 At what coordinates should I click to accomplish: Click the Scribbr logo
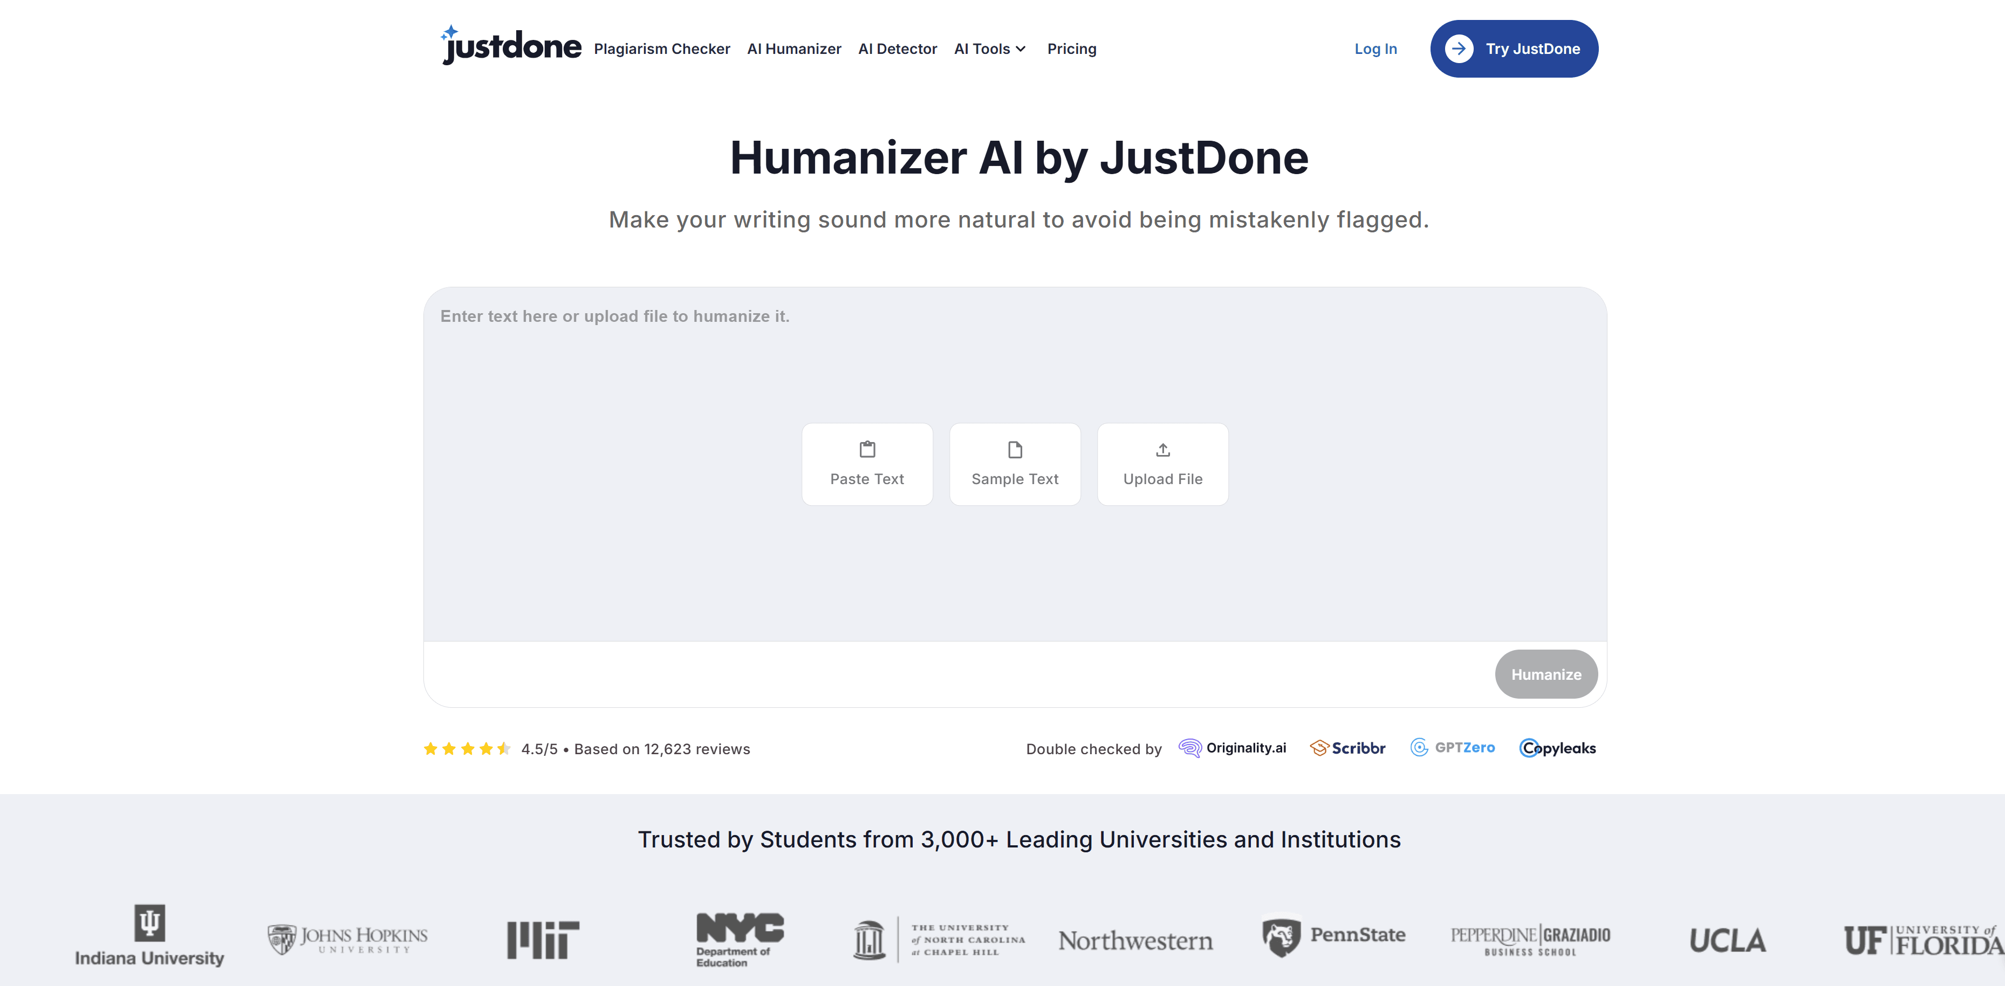pos(1348,748)
